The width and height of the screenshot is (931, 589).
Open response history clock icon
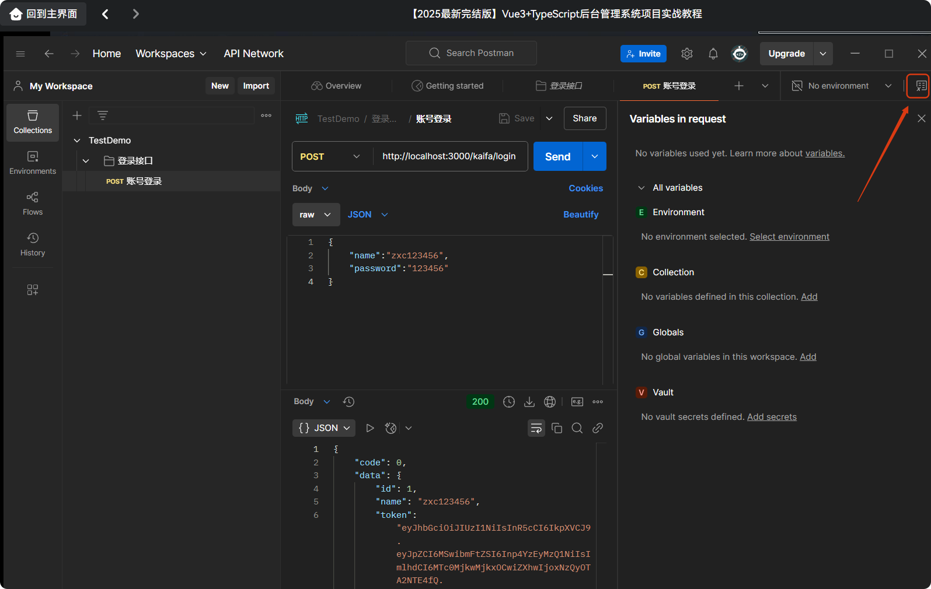click(x=349, y=402)
